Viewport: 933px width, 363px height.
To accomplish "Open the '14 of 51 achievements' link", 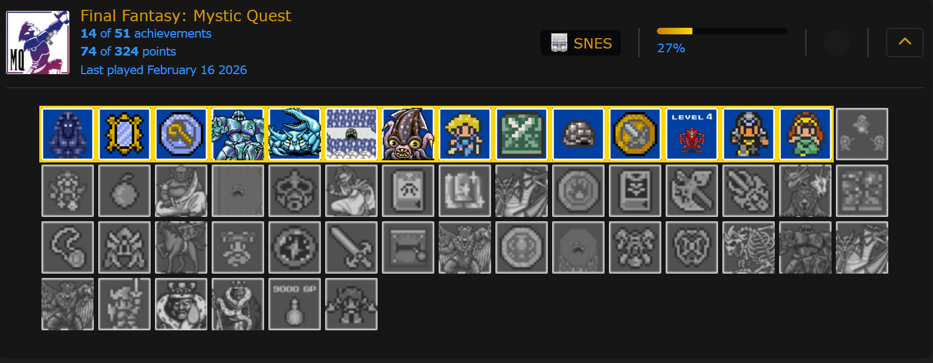I will point(146,33).
